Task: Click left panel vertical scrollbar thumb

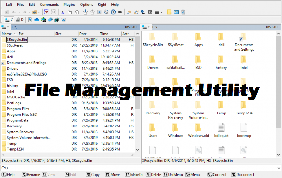Action: [x=137, y=73]
